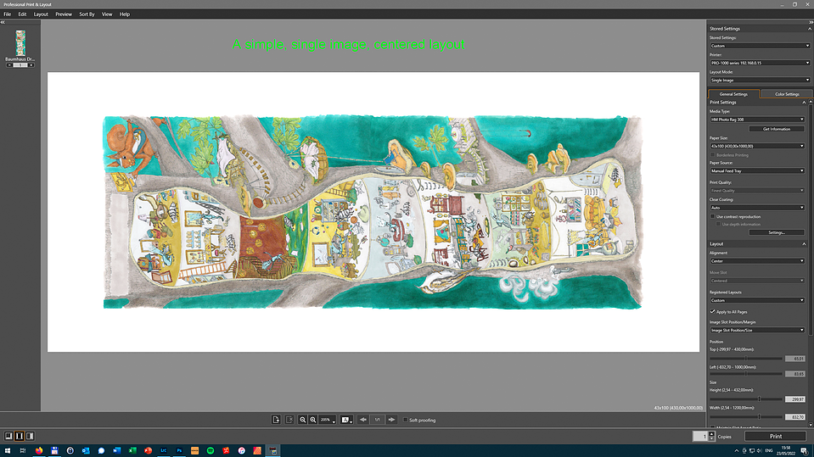This screenshot has height=457, width=814.
Task: Open Word from the taskbar
Action: (x=117, y=451)
